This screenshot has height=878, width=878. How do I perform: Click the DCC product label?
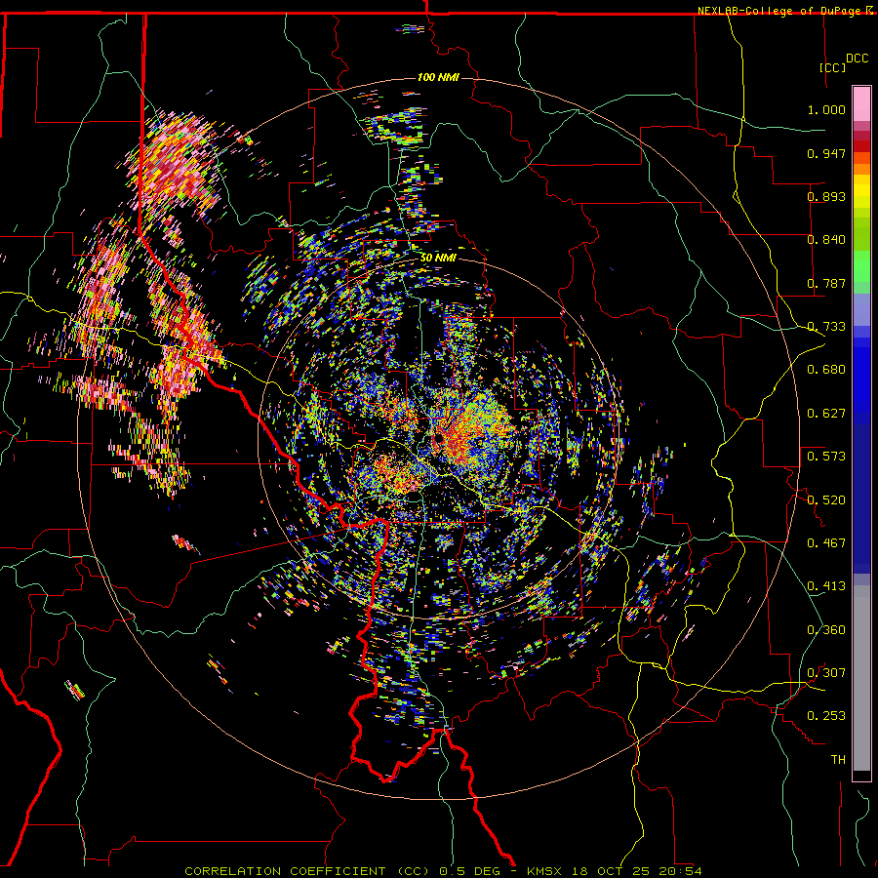(x=857, y=59)
